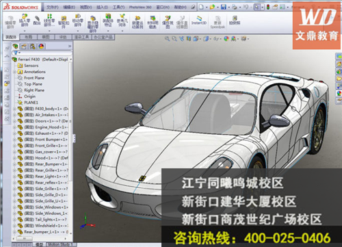Open the PhotoView 360 menu
This screenshot has height=247, width=342.
[140, 8]
